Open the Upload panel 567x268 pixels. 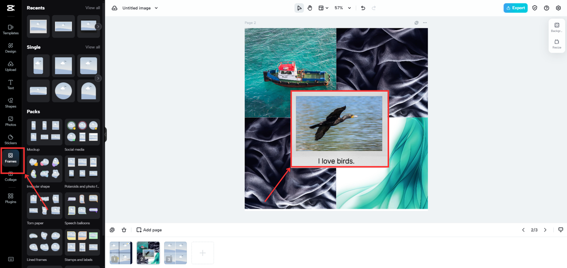(x=11, y=66)
